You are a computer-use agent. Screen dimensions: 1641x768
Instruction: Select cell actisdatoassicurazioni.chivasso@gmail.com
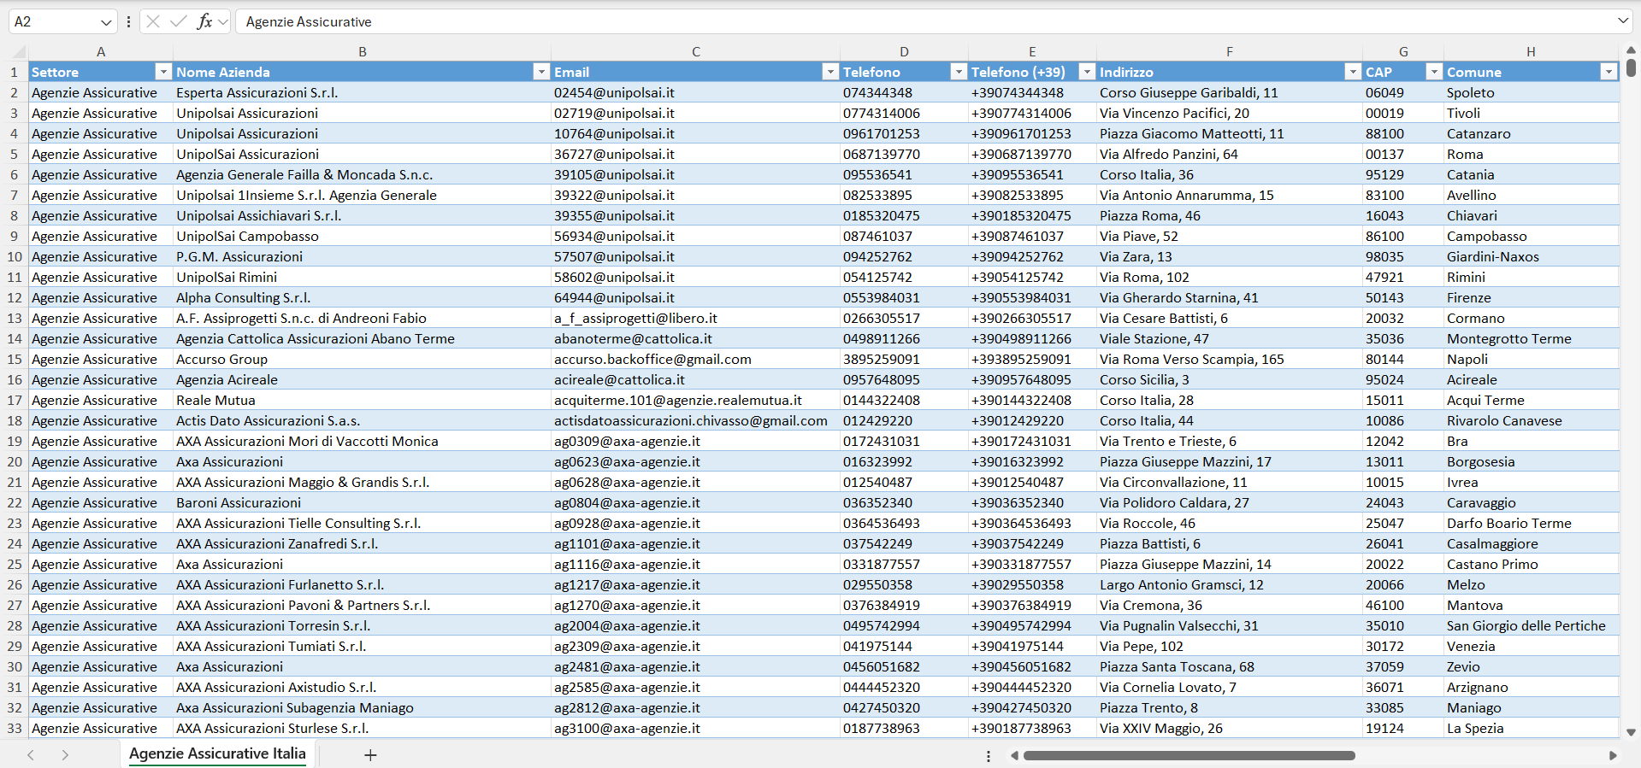(x=695, y=420)
